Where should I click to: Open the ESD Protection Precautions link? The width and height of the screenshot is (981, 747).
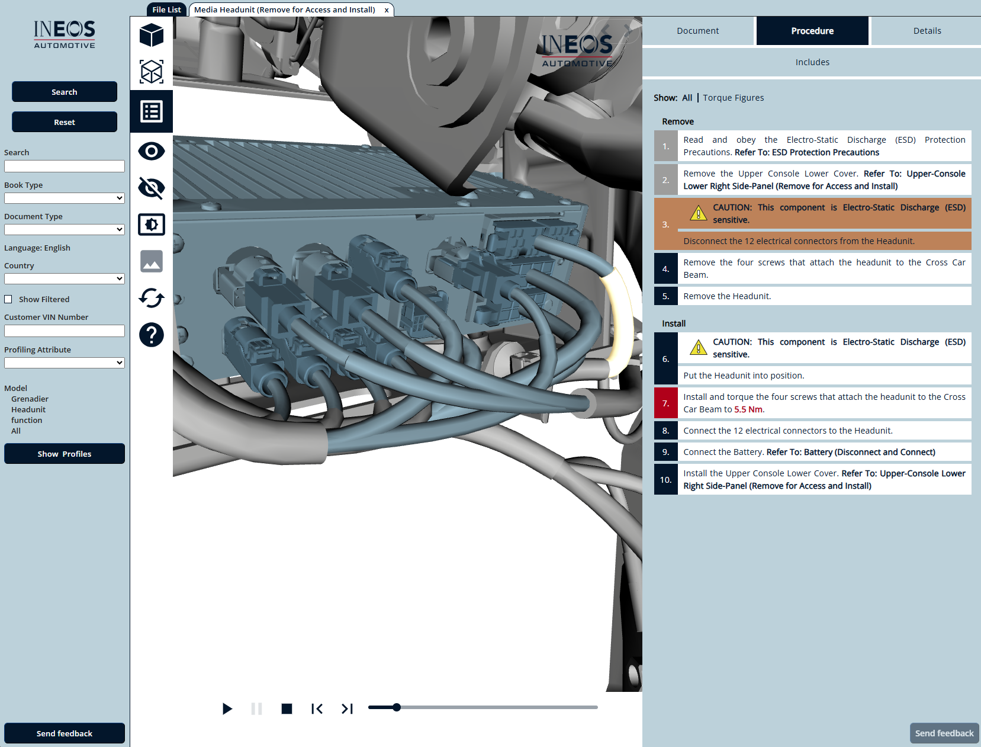tap(825, 152)
